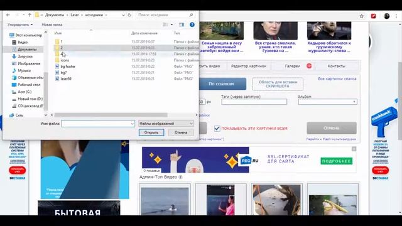This screenshot has width=402, height=226.
Task: Click the Тэги (через запятую) input field
Action: [x=254, y=102]
